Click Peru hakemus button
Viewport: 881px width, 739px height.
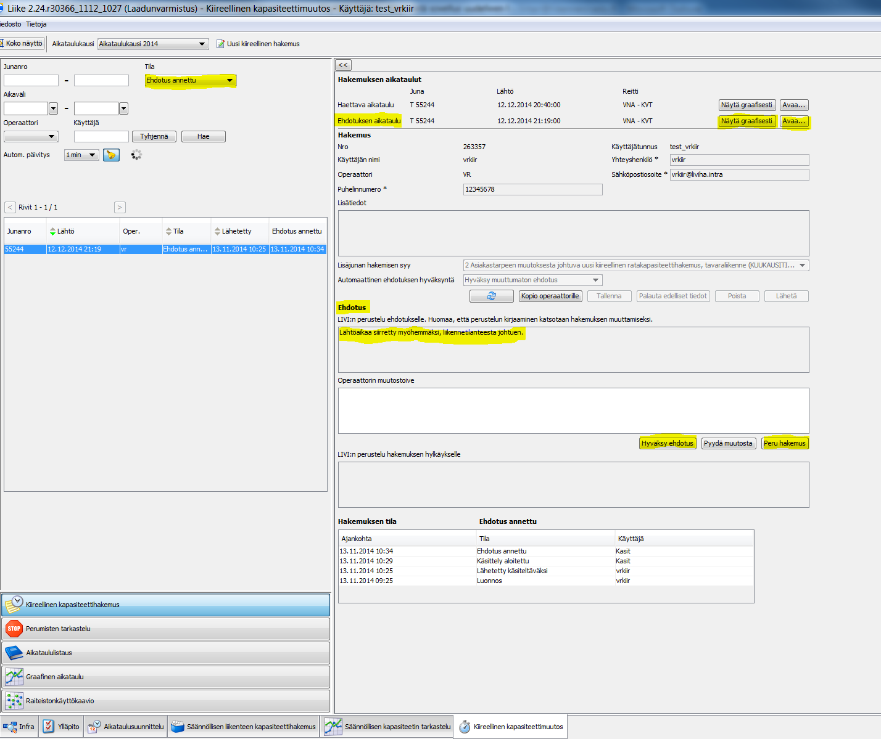pyautogui.click(x=785, y=443)
